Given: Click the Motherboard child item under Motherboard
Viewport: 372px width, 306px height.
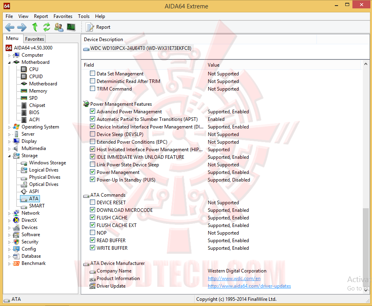Looking at the screenshot, I should [43, 84].
